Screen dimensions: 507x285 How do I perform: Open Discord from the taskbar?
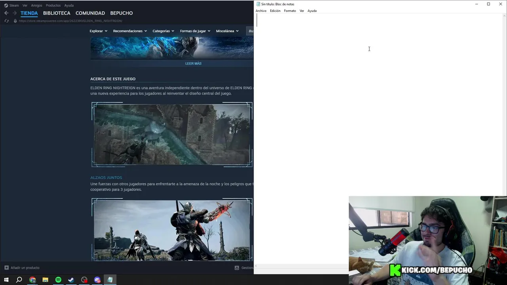[x=97, y=280]
